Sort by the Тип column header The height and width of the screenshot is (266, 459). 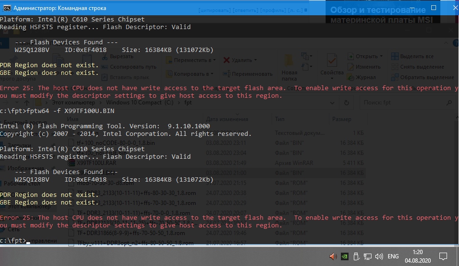(x=279, y=119)
